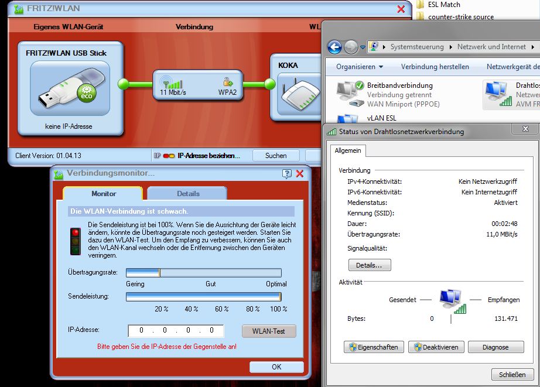Close the FRITZ!WLAN window with red X

point(401,9)
